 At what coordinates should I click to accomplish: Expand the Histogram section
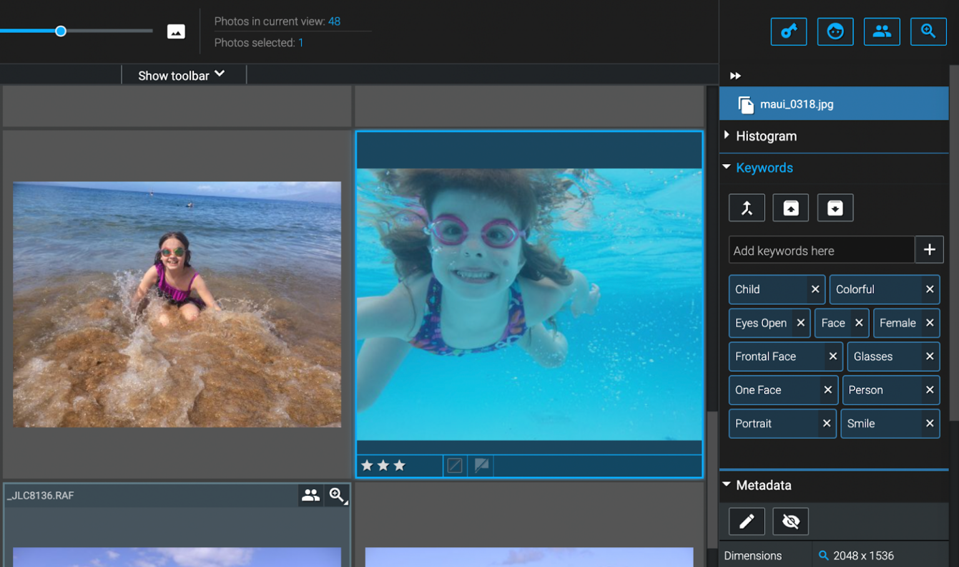(726, 135)
